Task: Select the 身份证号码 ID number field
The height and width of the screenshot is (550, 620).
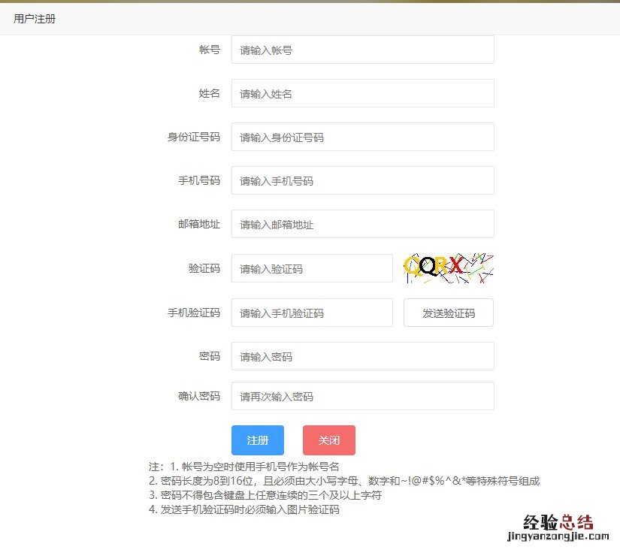Action: [362, 137]
